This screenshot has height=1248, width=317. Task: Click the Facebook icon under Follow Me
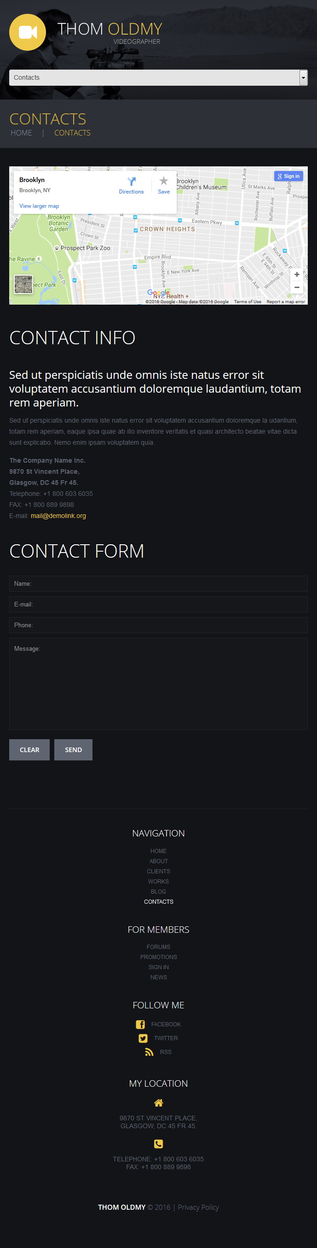(x=140, y=1024)
